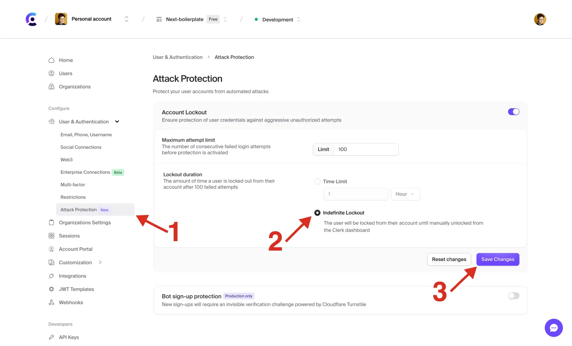Click the Webhooks icon

[x=51, y=302]
